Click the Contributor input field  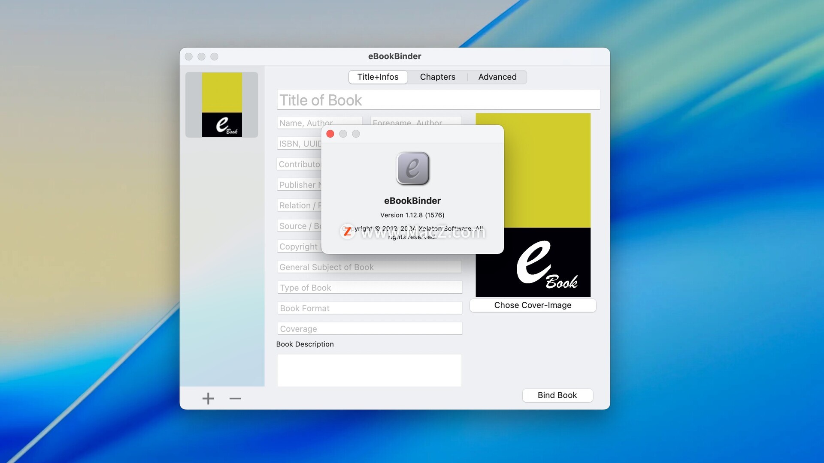tap(299, 164)
